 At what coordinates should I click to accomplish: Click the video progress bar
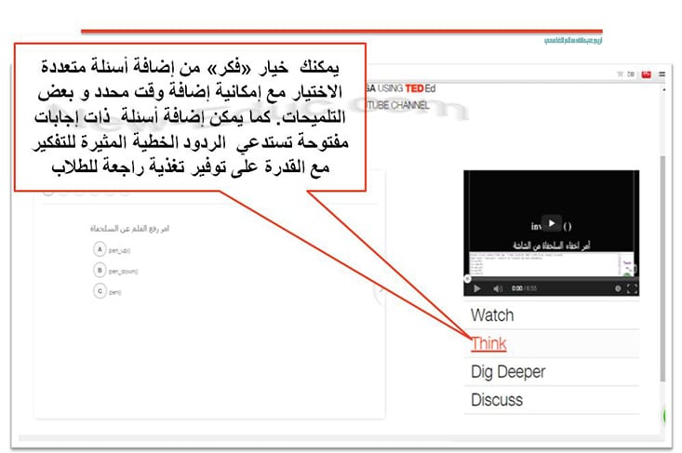[551, 279]
